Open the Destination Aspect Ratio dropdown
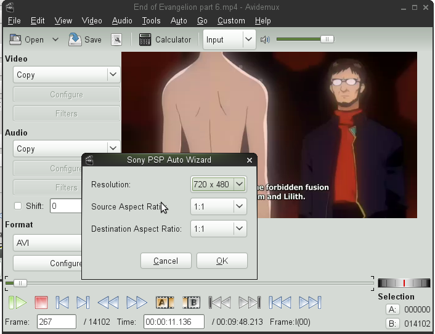 (218, 229)
